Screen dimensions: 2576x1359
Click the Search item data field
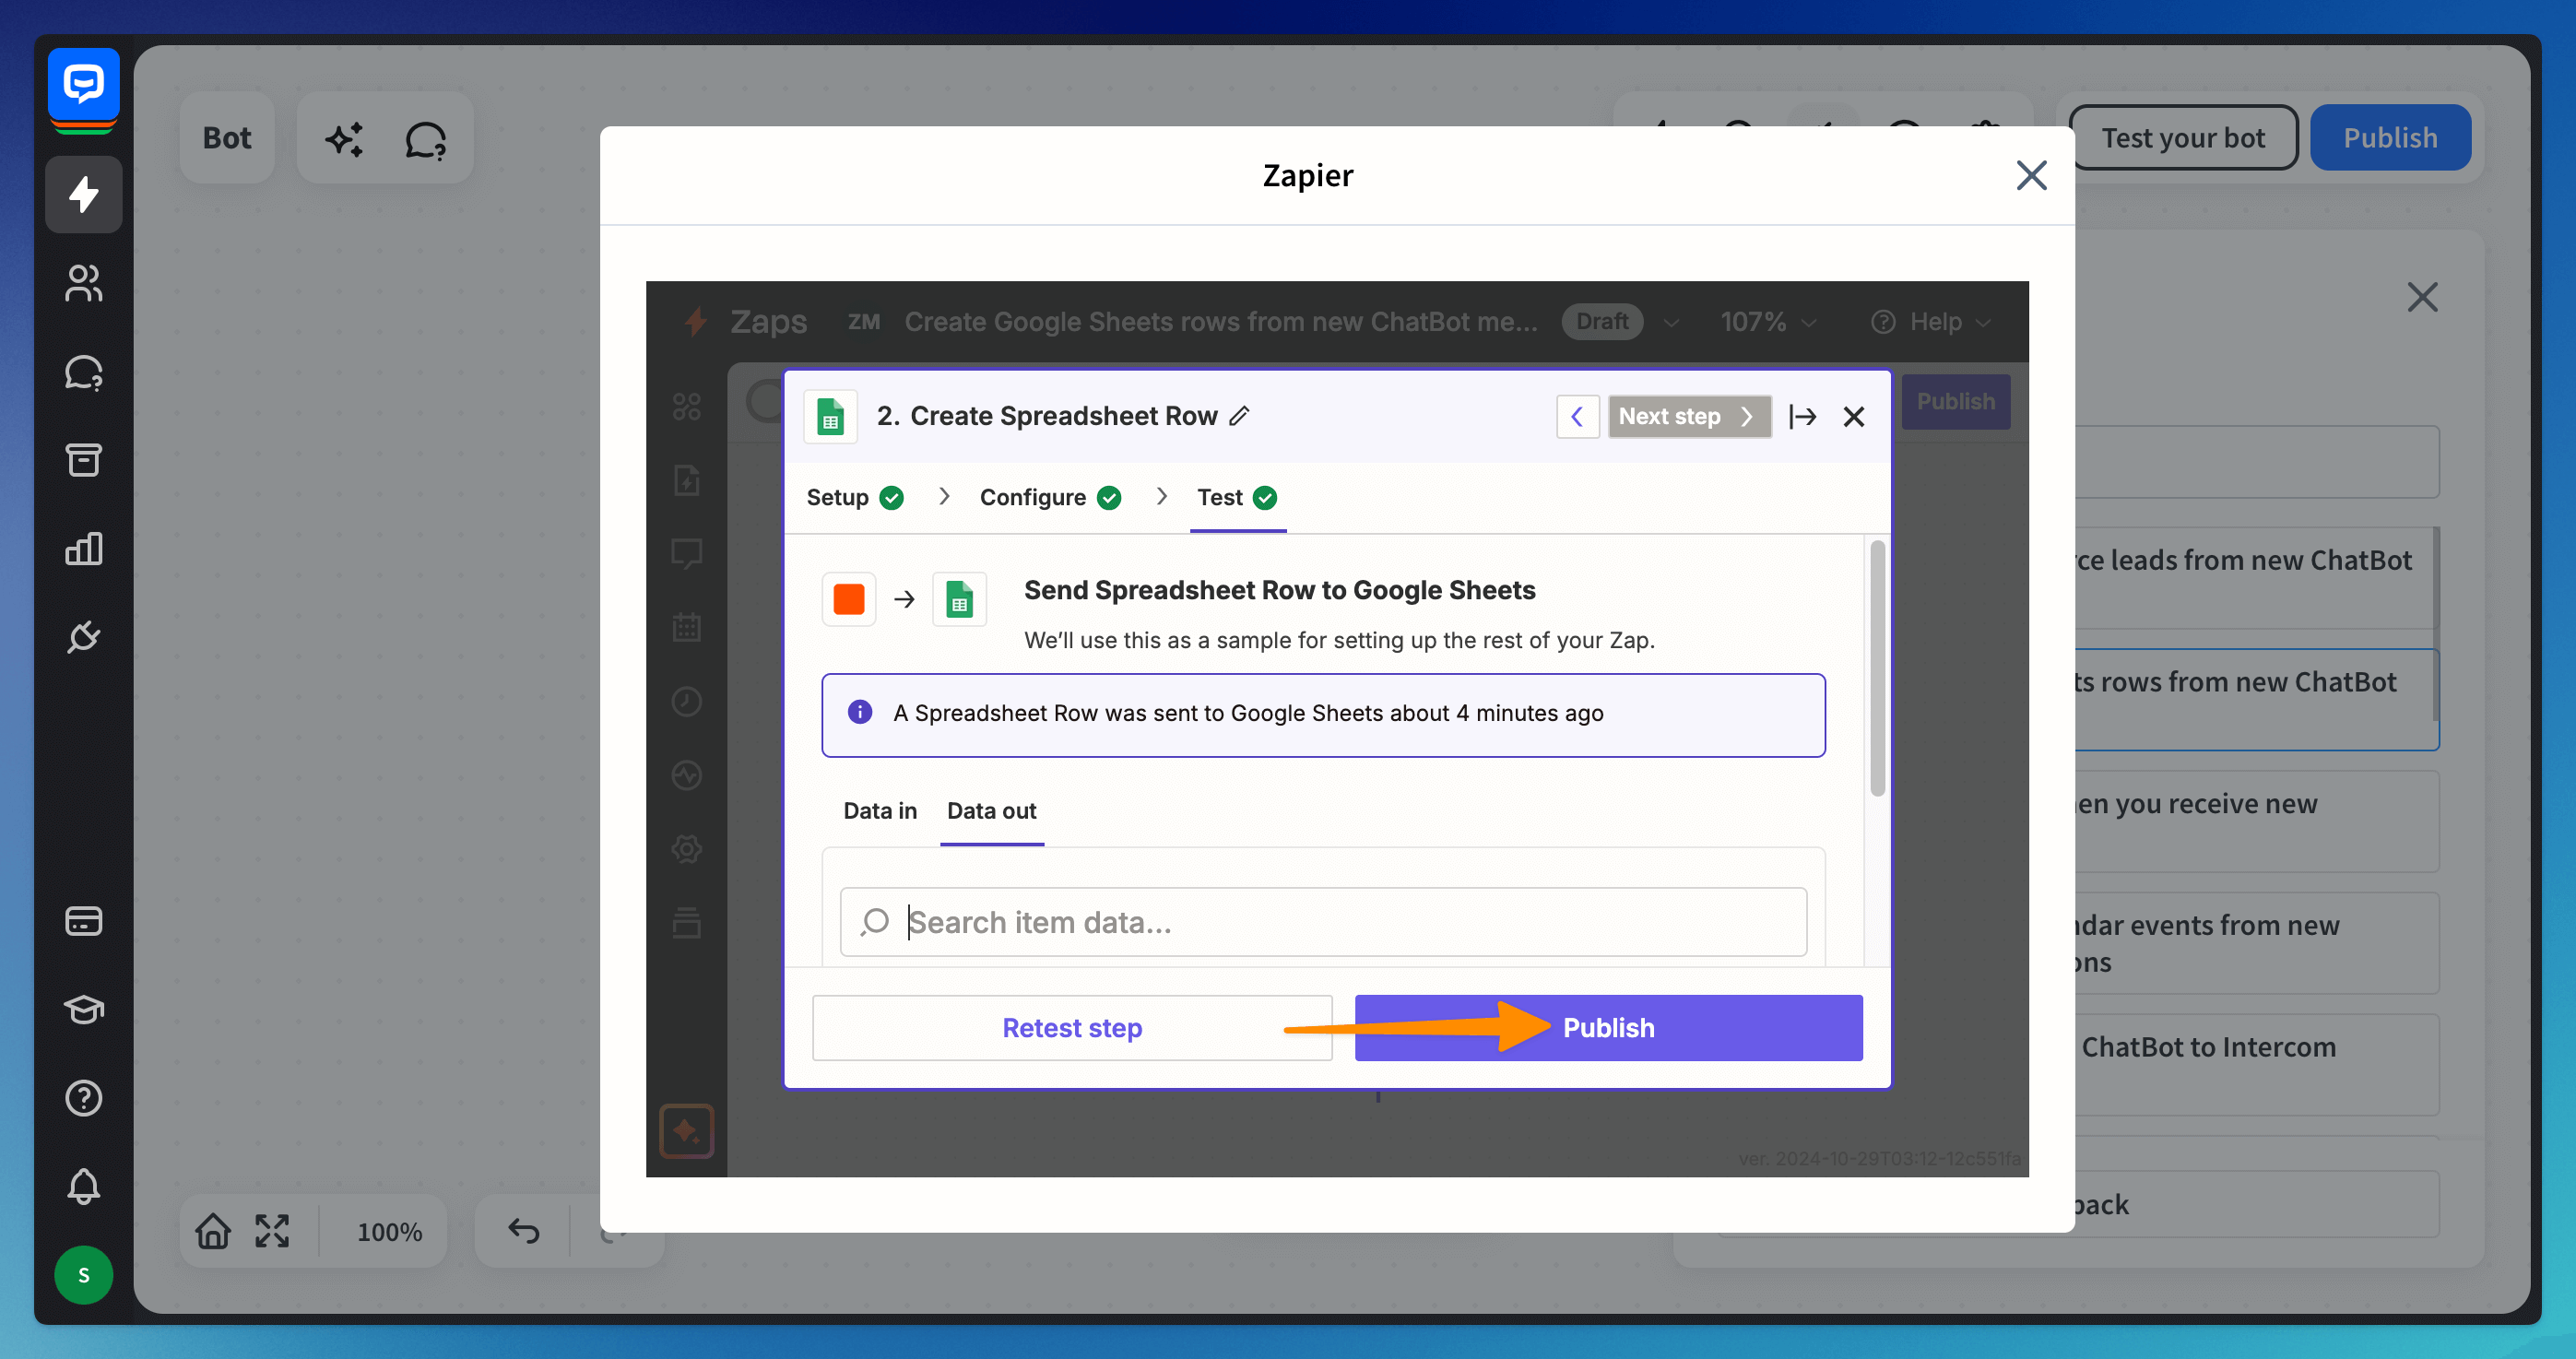pyautogui.click(x=1322, y=921)
